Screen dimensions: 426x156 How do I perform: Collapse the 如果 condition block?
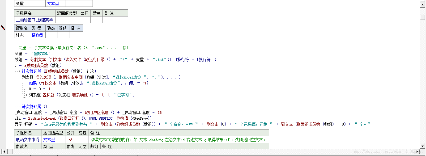[x=24, y=83]
